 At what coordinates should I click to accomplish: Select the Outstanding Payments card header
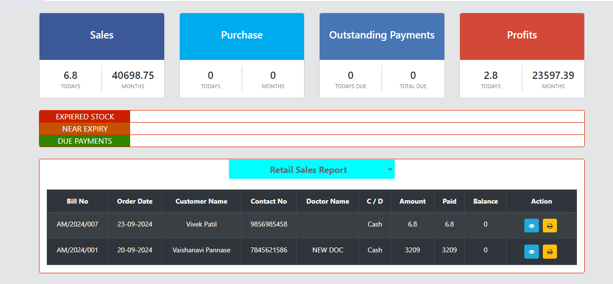[x=382, y=36]
